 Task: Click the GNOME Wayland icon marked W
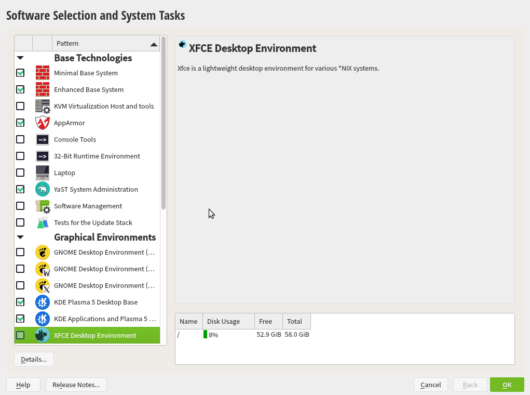click(43, 269)
